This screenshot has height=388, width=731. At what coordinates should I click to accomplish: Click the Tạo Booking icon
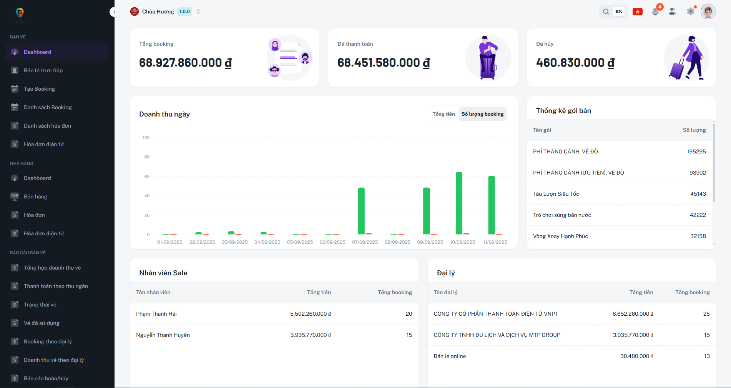(x=15, y=89)
